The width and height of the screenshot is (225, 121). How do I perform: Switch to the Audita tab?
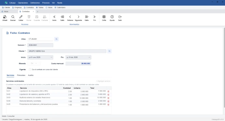[31, 75]
